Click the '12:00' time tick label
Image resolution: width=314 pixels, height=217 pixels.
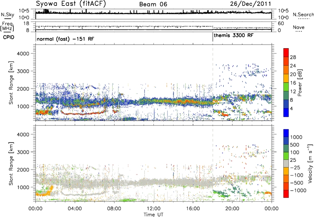click(153, 209)
